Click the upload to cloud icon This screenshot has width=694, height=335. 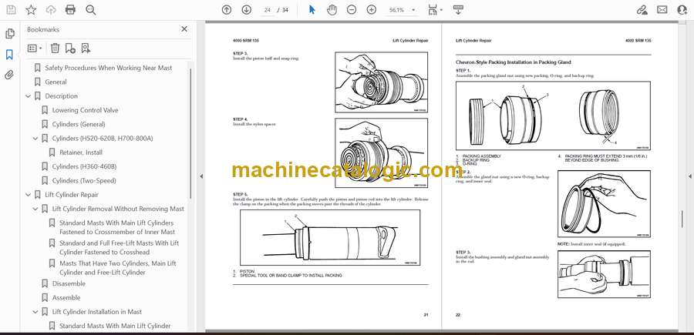51,10
